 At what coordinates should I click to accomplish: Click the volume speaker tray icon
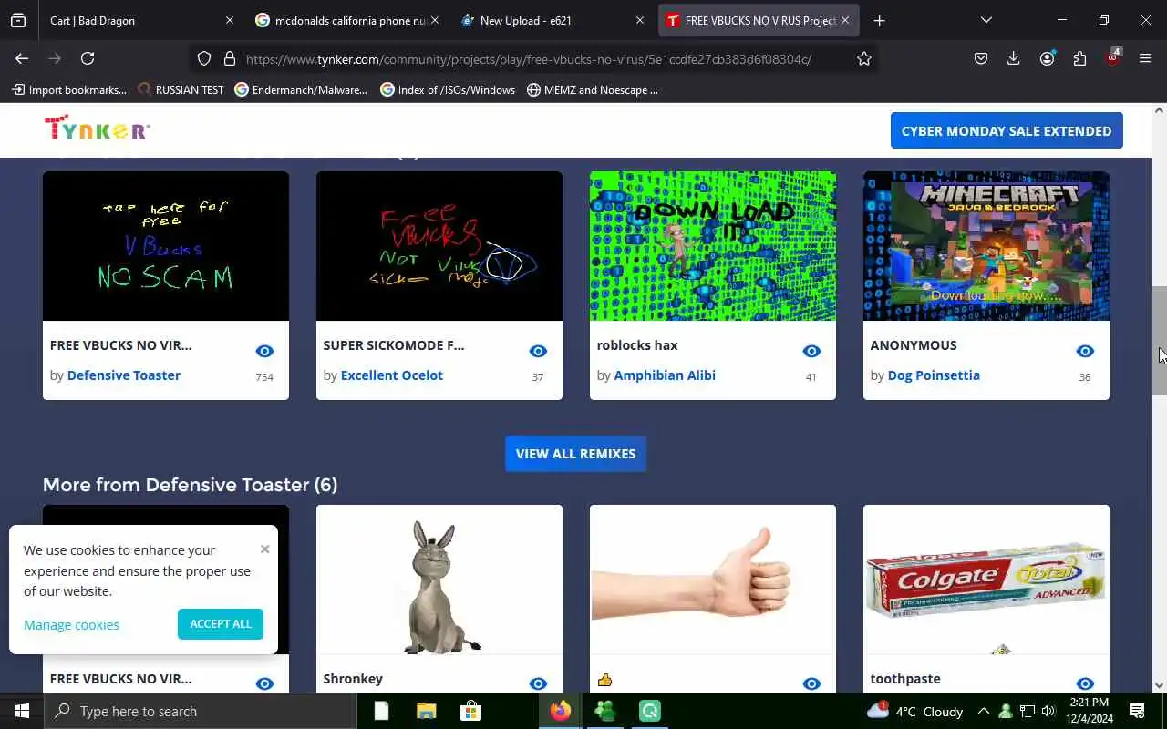(x=1048, y=711)
